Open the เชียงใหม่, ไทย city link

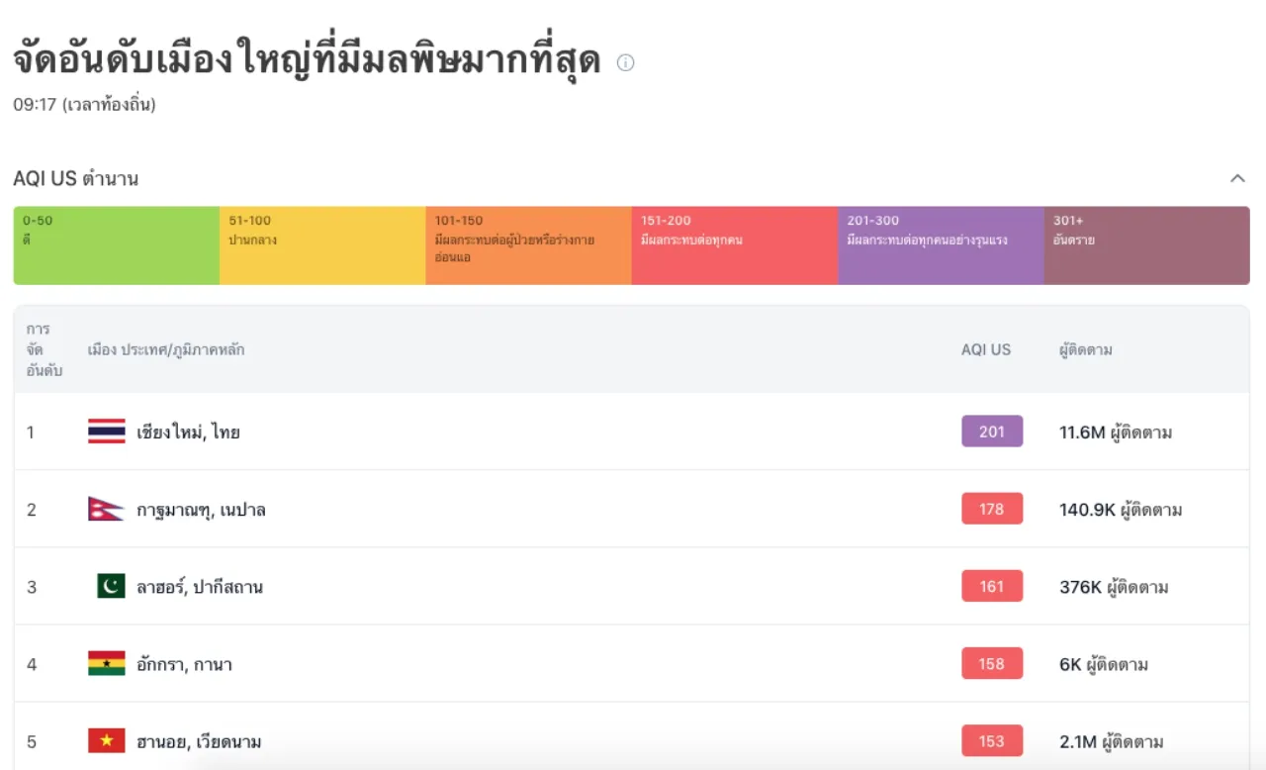(x=188, y=433)
